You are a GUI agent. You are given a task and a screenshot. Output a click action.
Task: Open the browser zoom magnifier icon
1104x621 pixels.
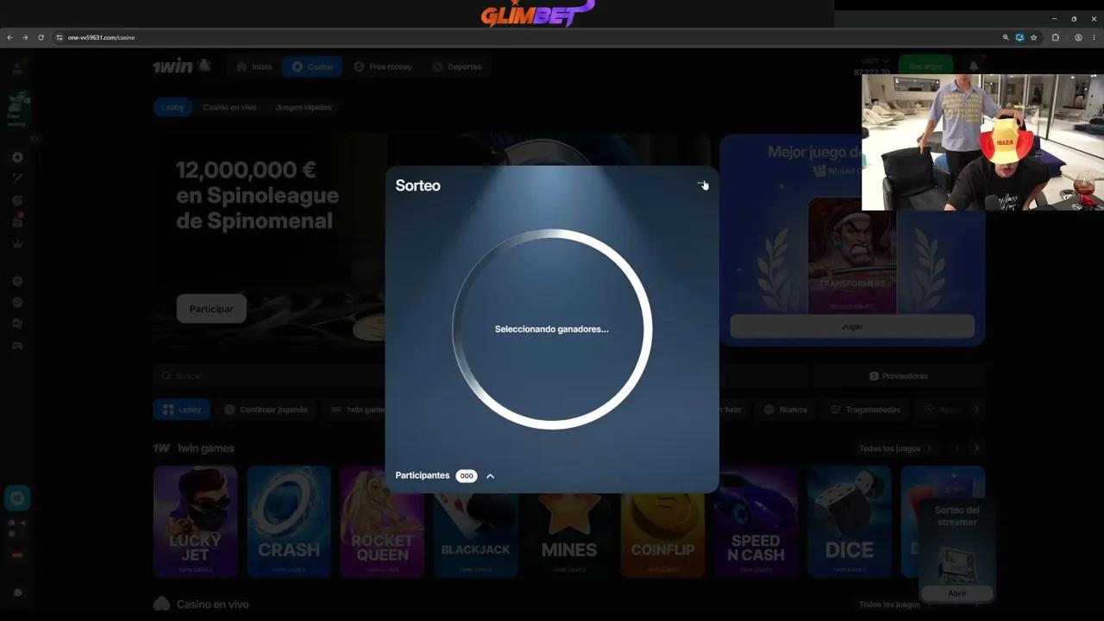(x=1006, y=38)
